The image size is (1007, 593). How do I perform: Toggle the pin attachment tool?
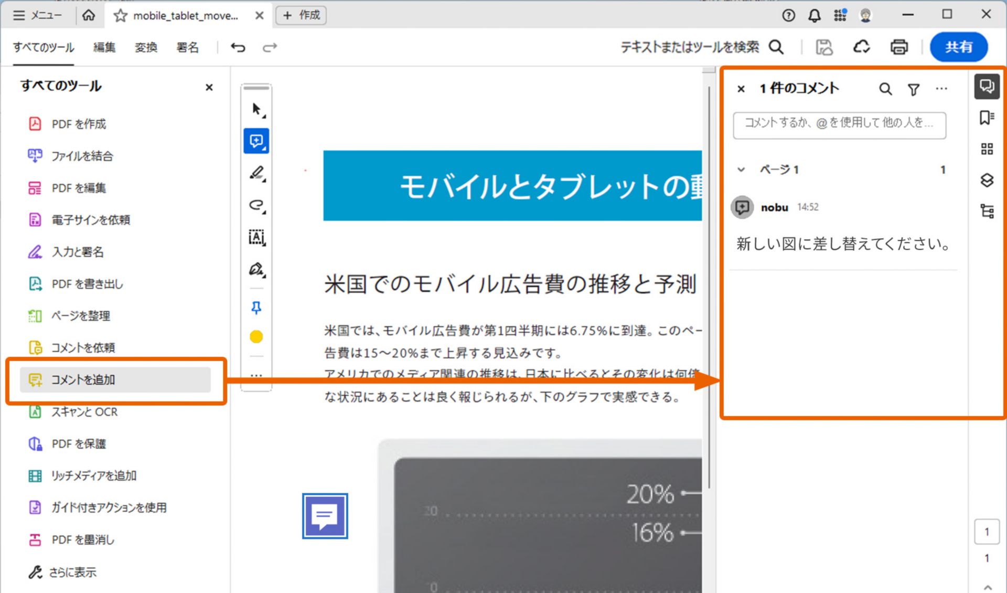click(256, 309)
